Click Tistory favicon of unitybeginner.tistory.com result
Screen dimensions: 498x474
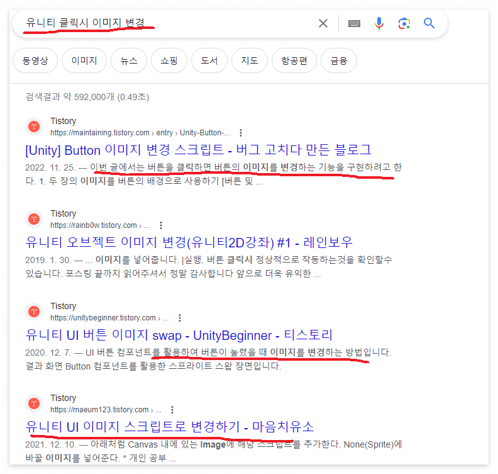pyautogui.click(x=34, y=312)
